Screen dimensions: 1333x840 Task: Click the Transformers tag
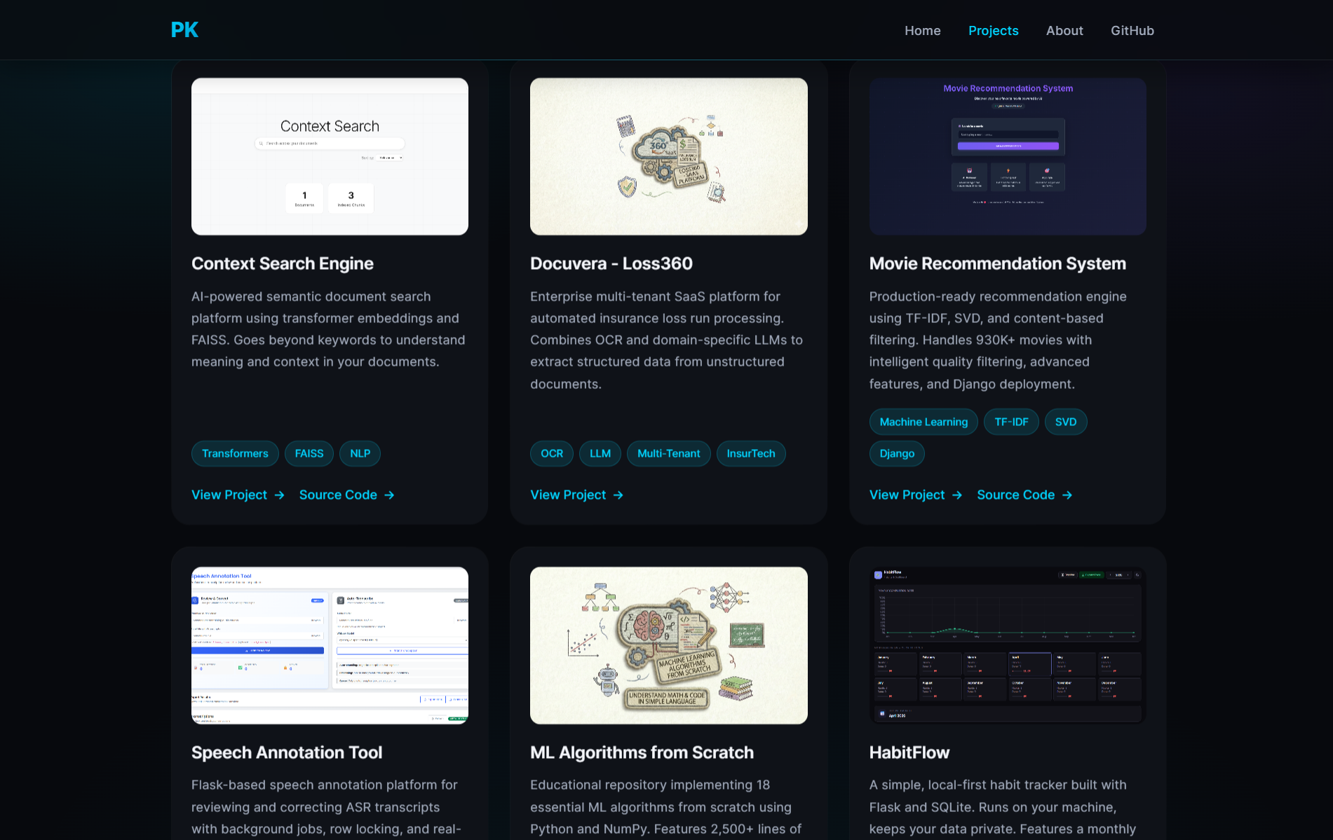tap(235, 453)
